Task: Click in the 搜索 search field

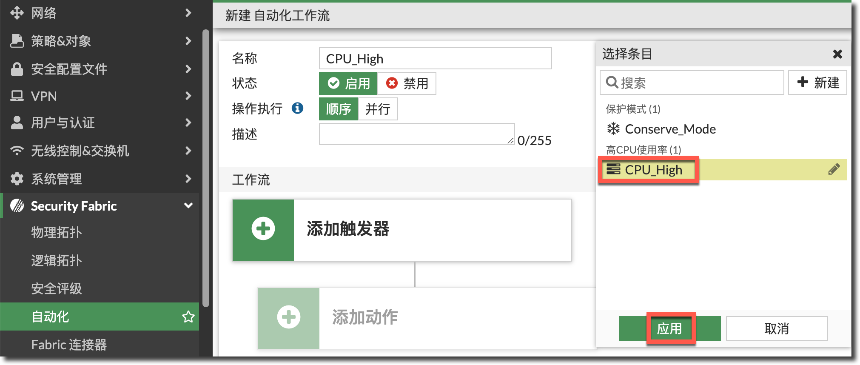Action: (698, 83)
